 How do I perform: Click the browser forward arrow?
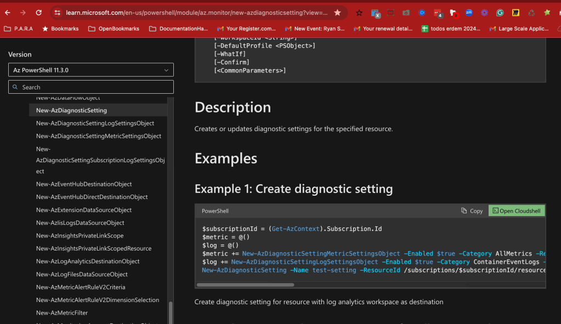(x=23, y=13)
